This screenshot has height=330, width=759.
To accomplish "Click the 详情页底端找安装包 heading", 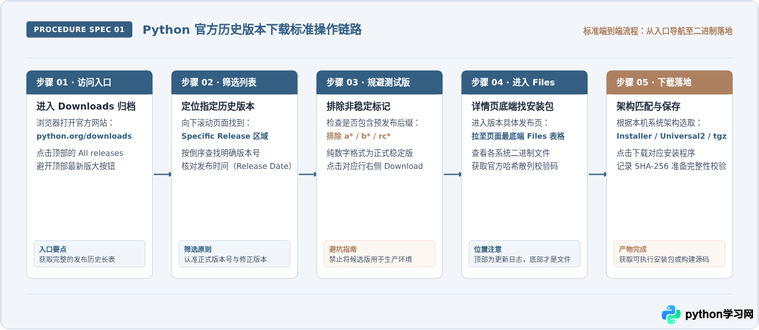I will (x=513, y=107).
